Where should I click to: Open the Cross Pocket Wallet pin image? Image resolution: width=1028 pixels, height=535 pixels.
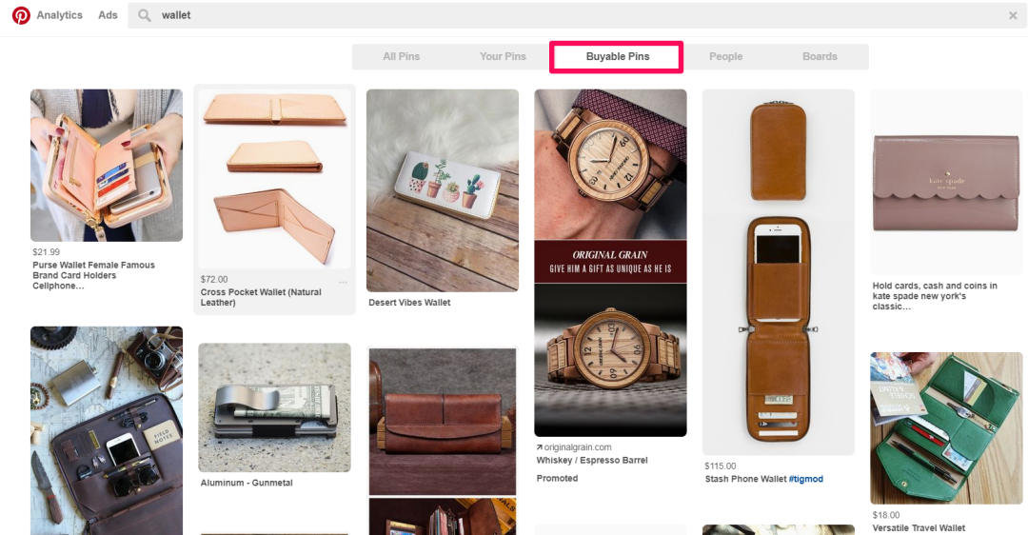pos(274,178)
